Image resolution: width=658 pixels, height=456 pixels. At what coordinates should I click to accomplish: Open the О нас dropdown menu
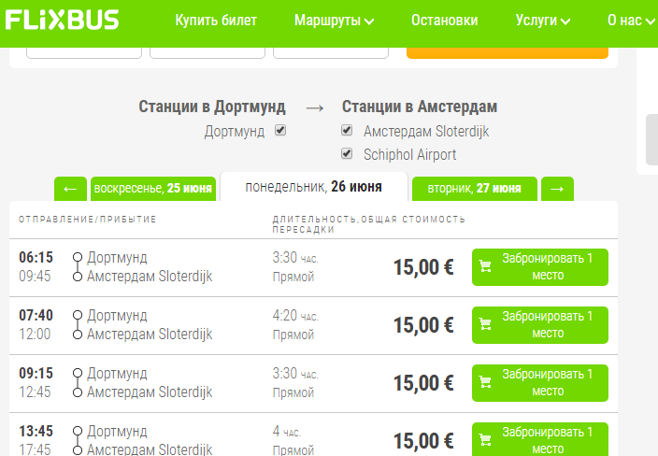click(x=630, y=21)
